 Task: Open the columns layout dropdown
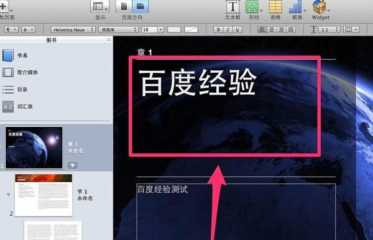click(351, 30)
